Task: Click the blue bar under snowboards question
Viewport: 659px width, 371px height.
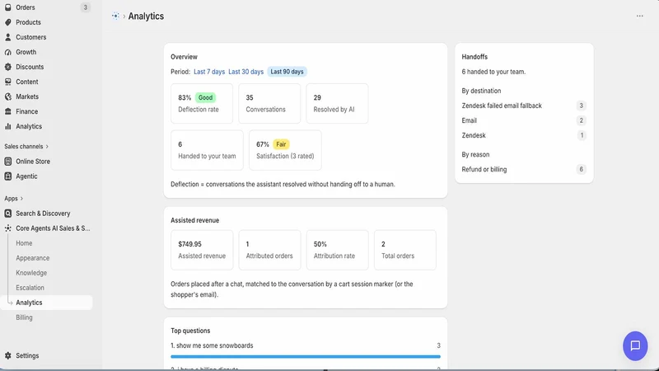Action: (x=306, y=357)
